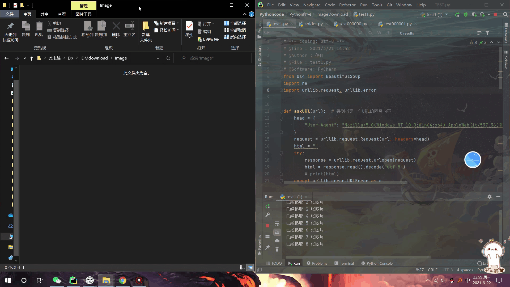Screen dimensions: 510x287
Task: Restore layout icon in Run panel
Action: point(267,237)
